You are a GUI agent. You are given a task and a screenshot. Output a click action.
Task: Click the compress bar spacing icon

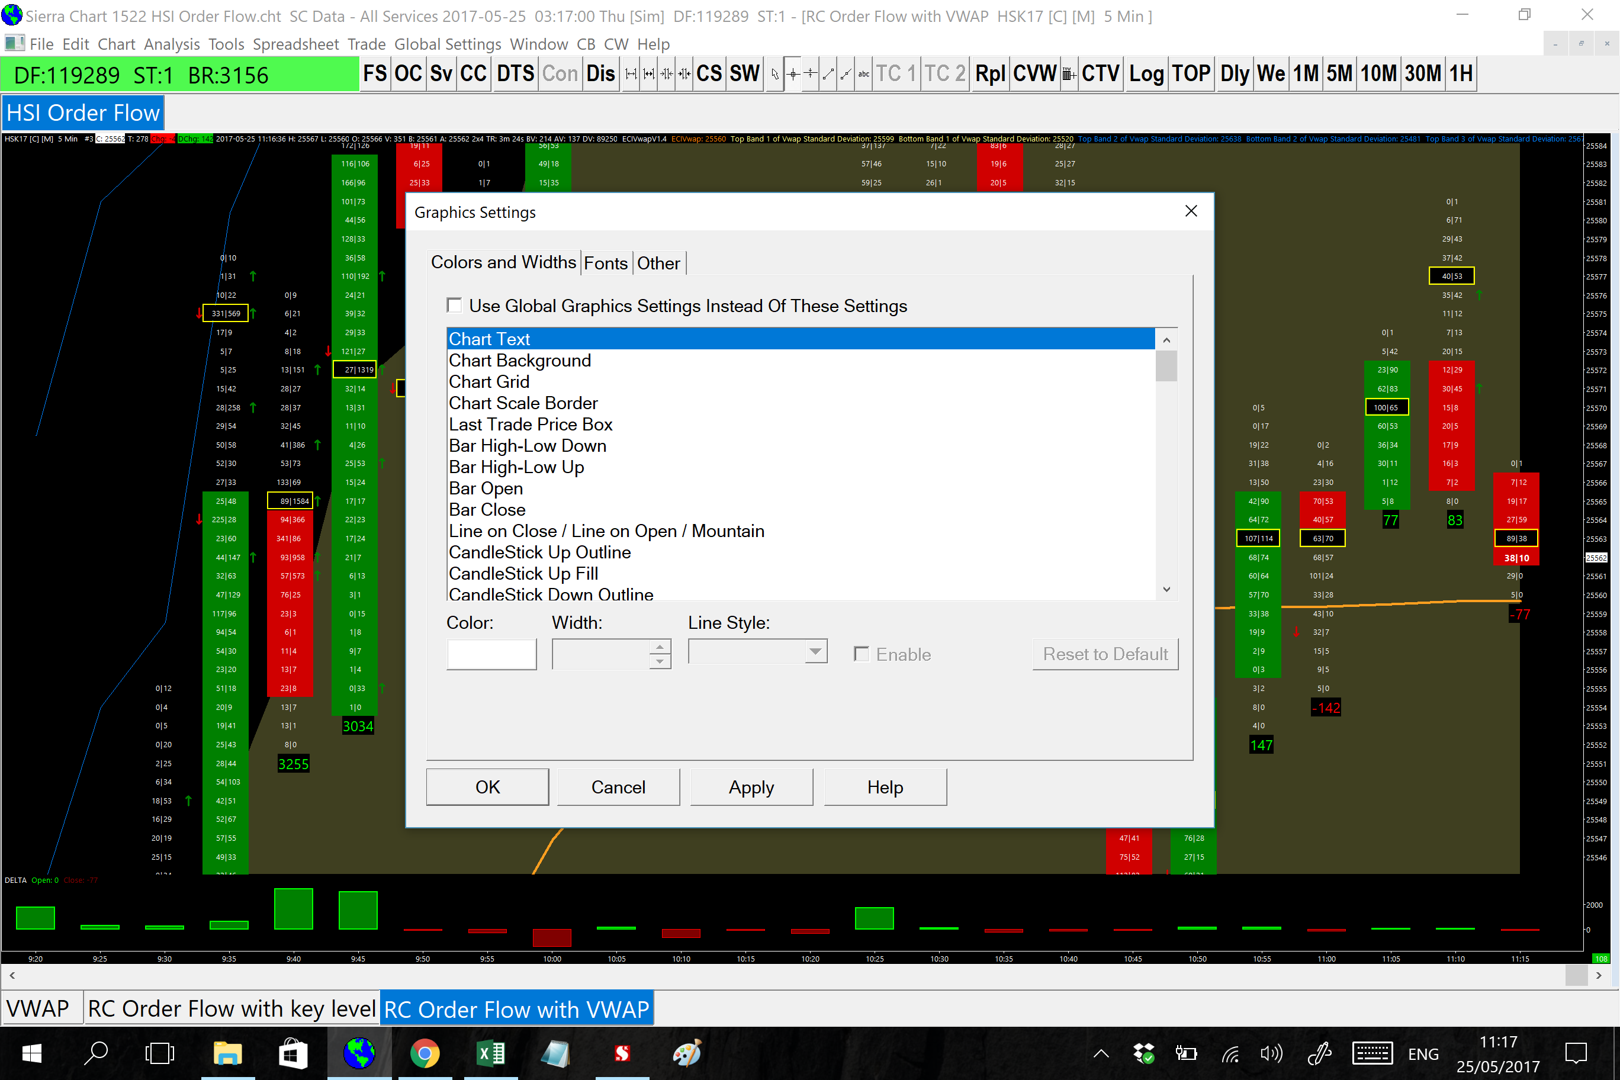[666, 73]
